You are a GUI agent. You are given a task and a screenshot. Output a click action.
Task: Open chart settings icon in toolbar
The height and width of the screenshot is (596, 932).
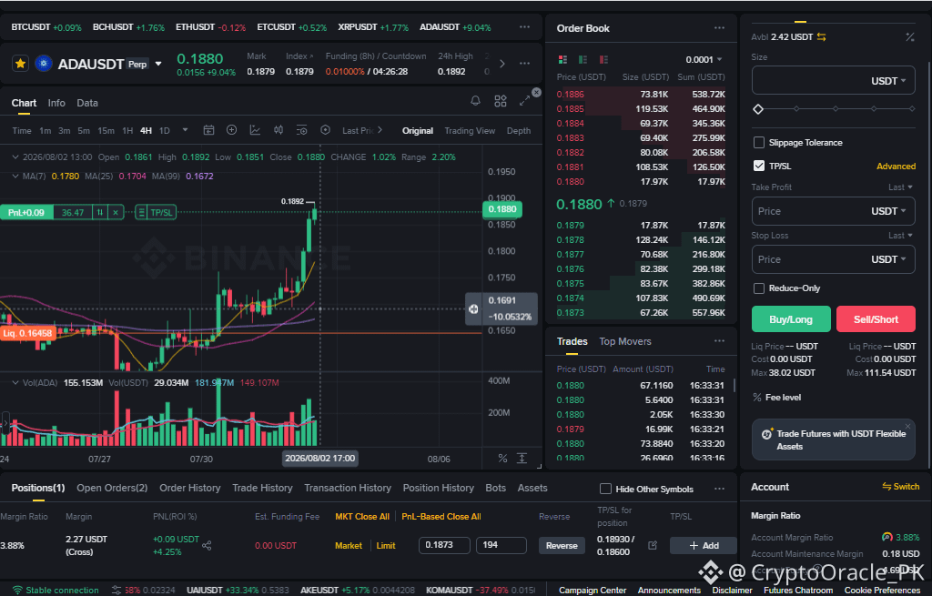coord(325,130)
